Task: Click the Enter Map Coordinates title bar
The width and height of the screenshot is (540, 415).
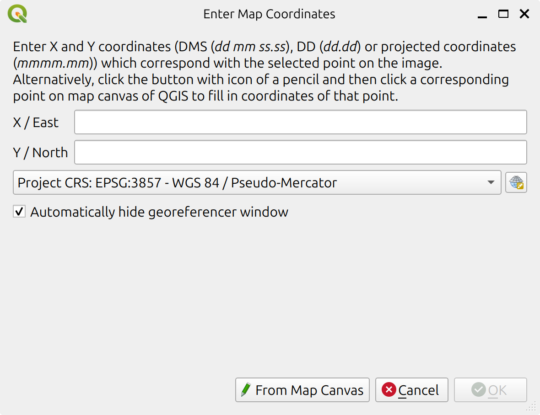Action: [269, 14]
